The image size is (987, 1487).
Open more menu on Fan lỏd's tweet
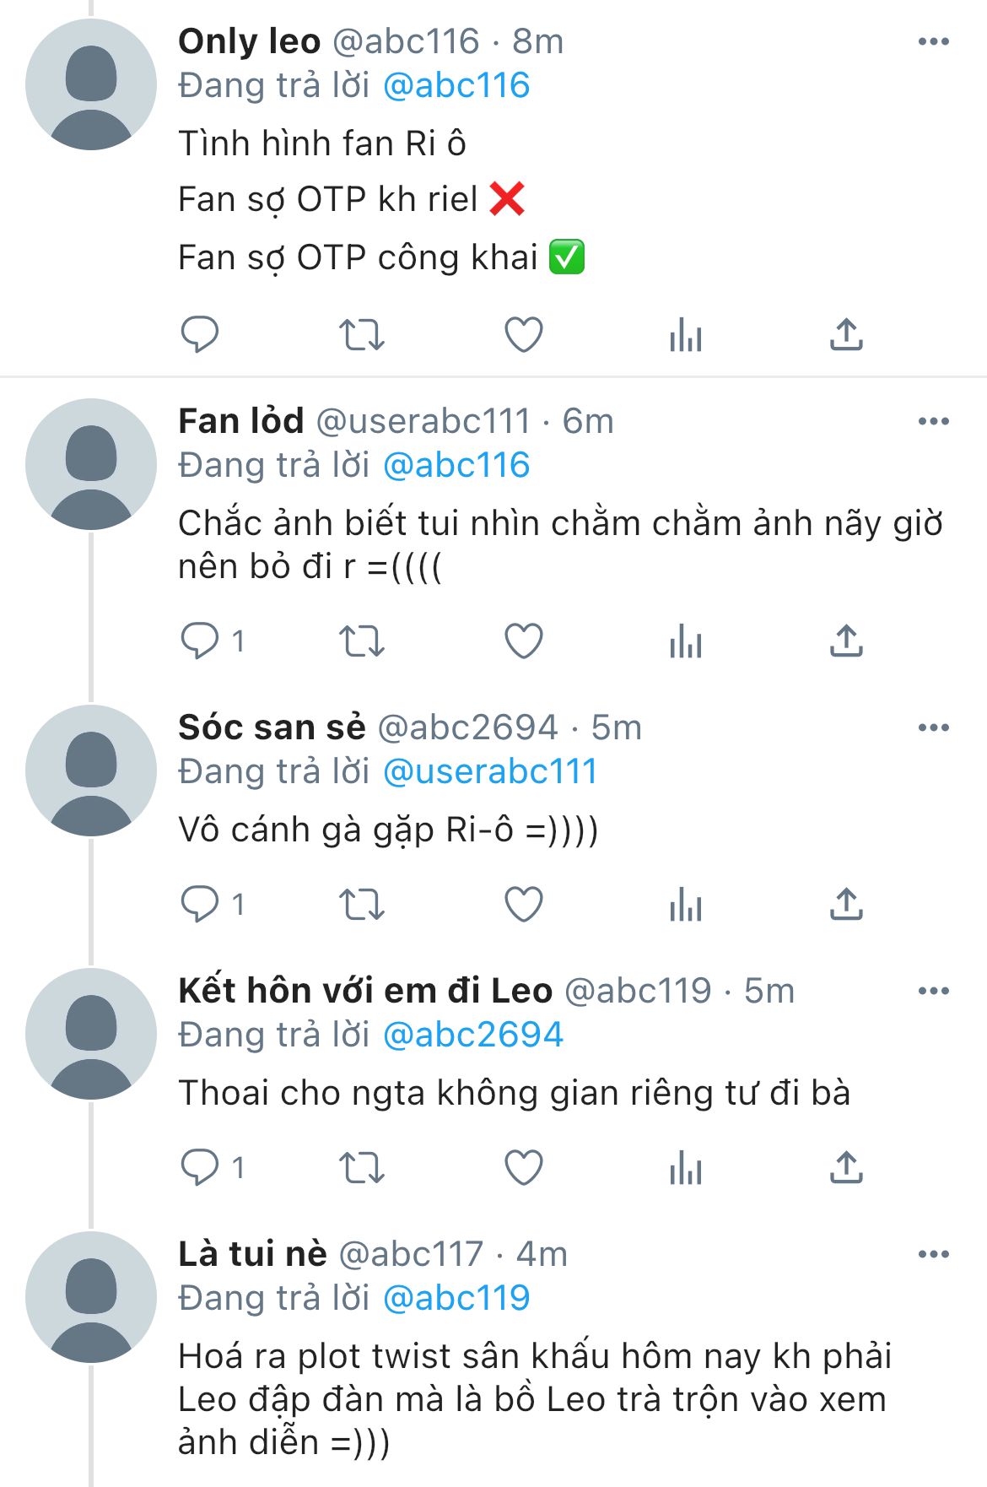[x=933, y=421]
